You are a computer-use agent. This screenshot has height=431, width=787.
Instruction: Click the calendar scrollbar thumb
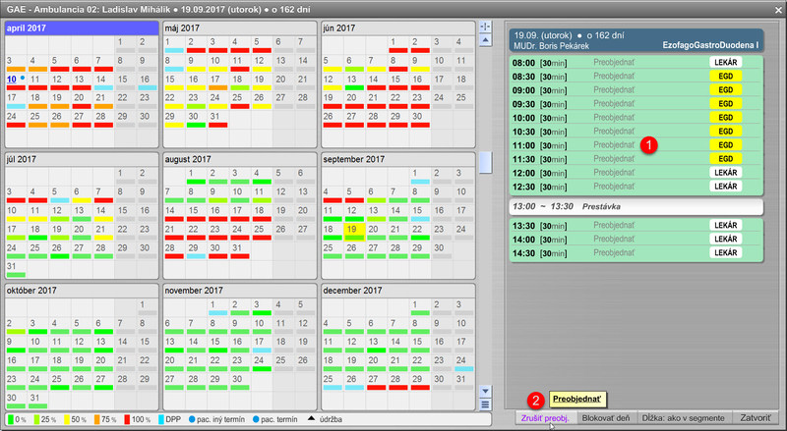(484, 162)
